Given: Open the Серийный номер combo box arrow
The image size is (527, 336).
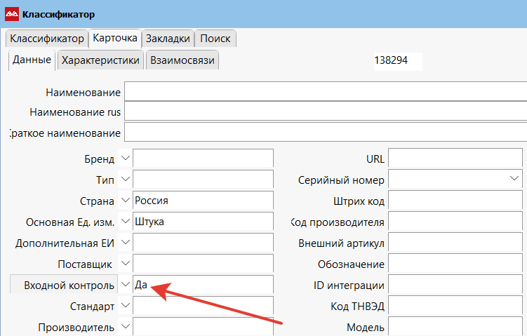Looking at the screenshot, I should tap(515, 180).
